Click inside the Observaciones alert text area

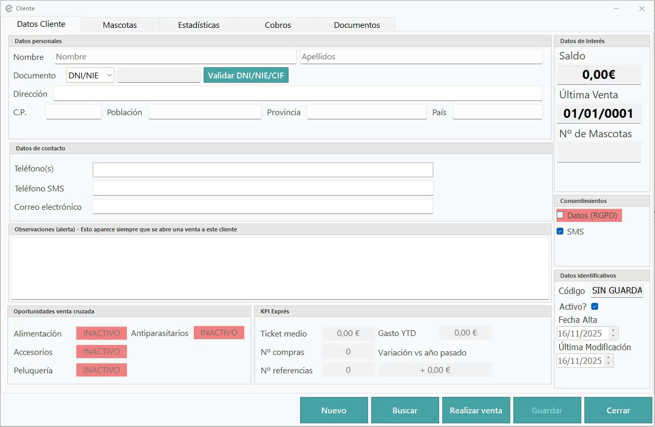click(x=279, y=268)
